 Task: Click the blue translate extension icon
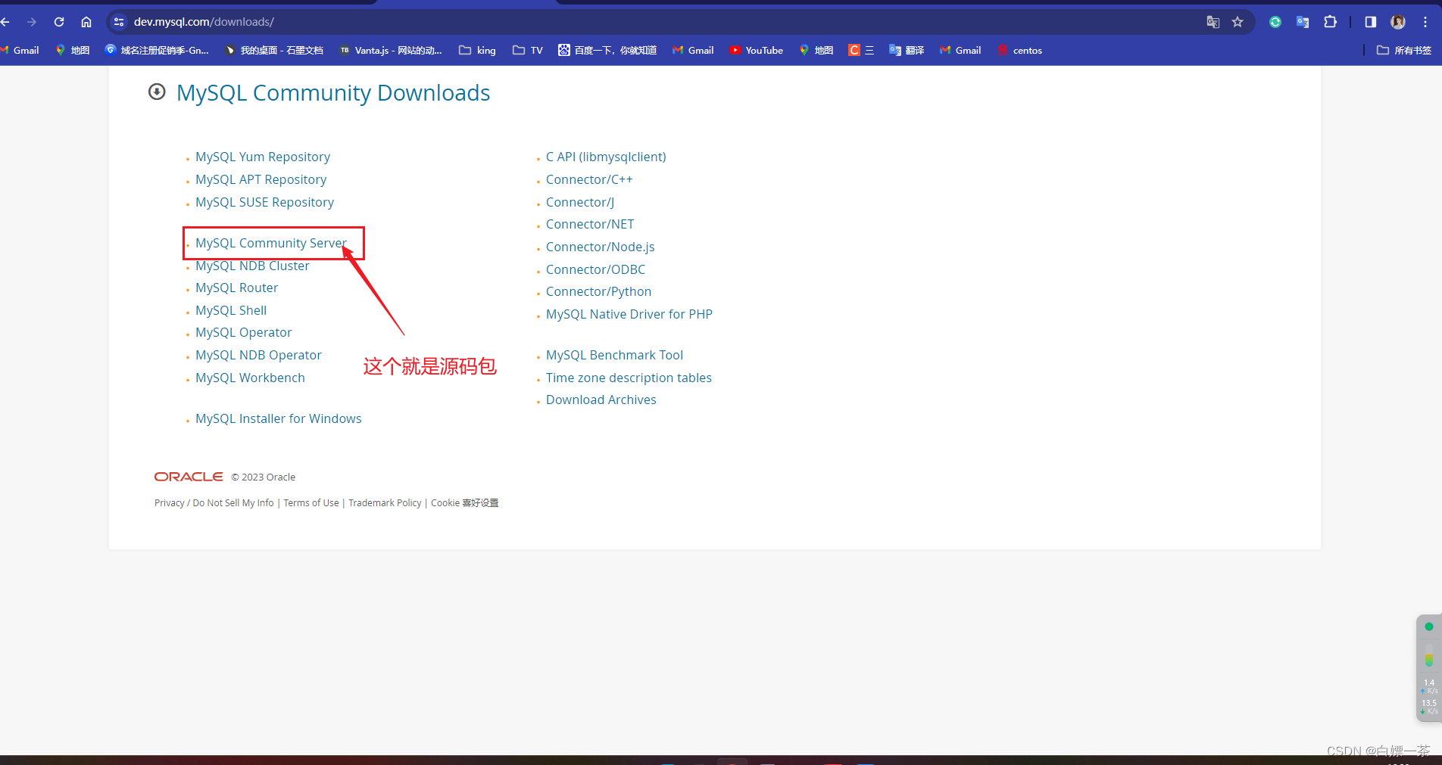point(1303,22)
